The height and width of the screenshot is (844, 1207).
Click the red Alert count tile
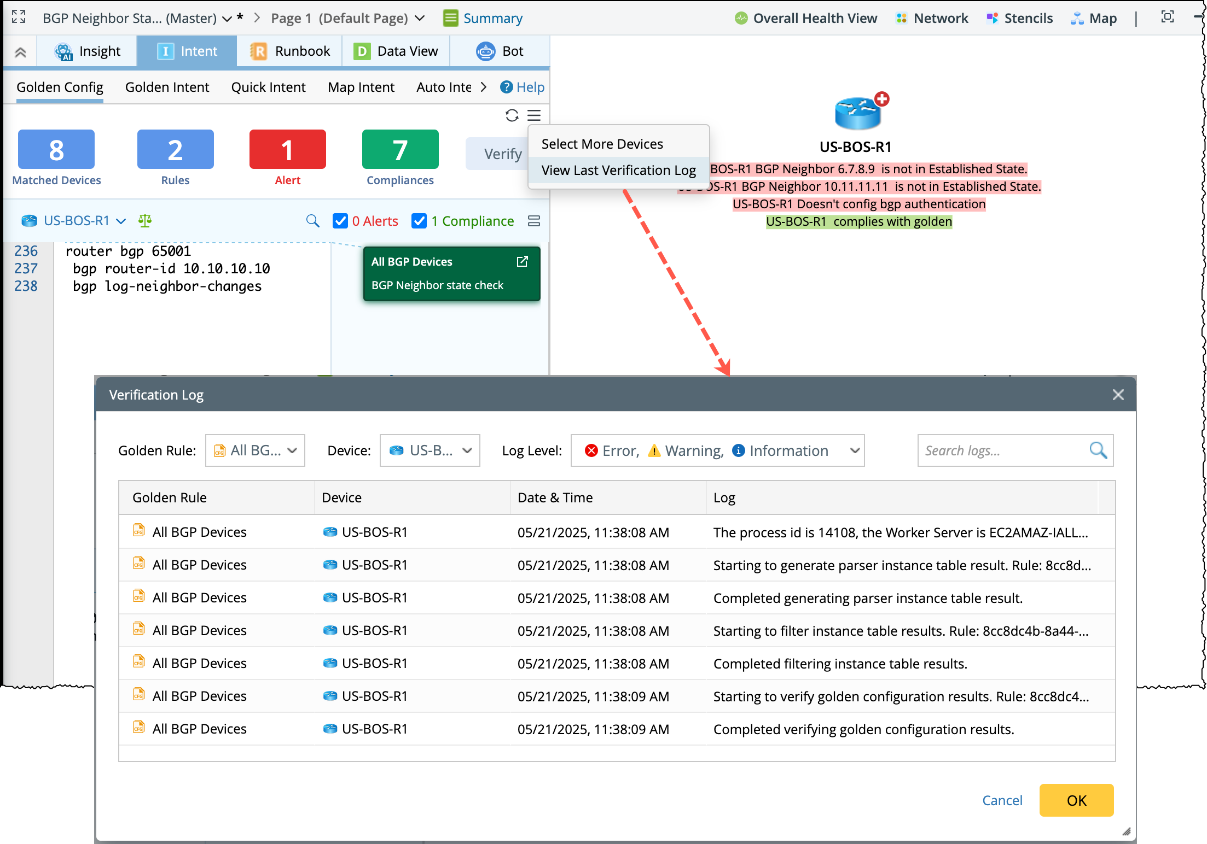coord(287,150)
